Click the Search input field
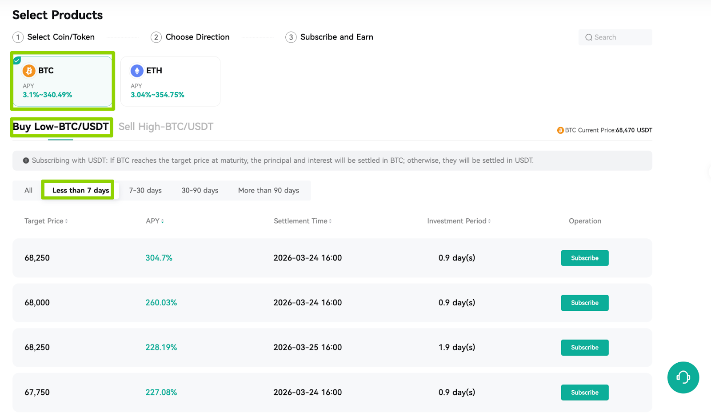 [615, 37]
